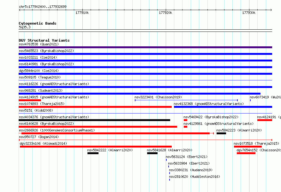
Task: Select the black nsv5842223 bar
Action: [x=221, y=133]
